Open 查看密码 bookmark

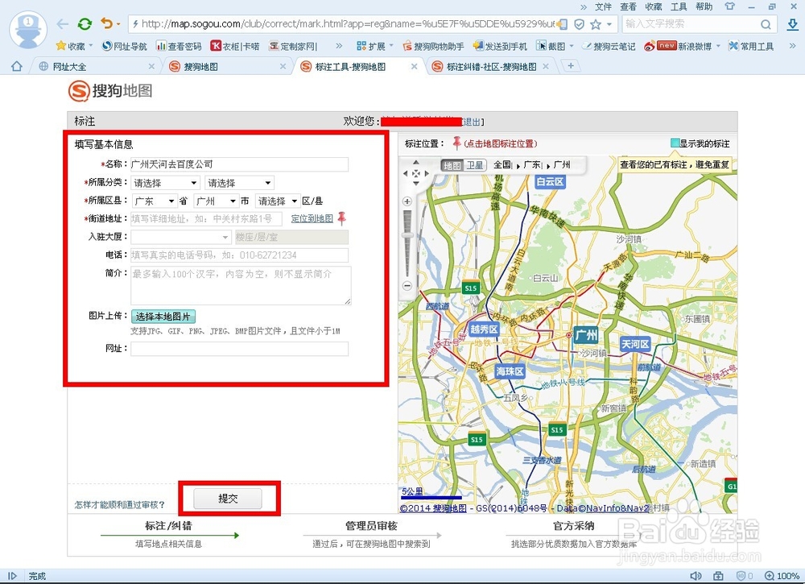[x=179, y=46]
